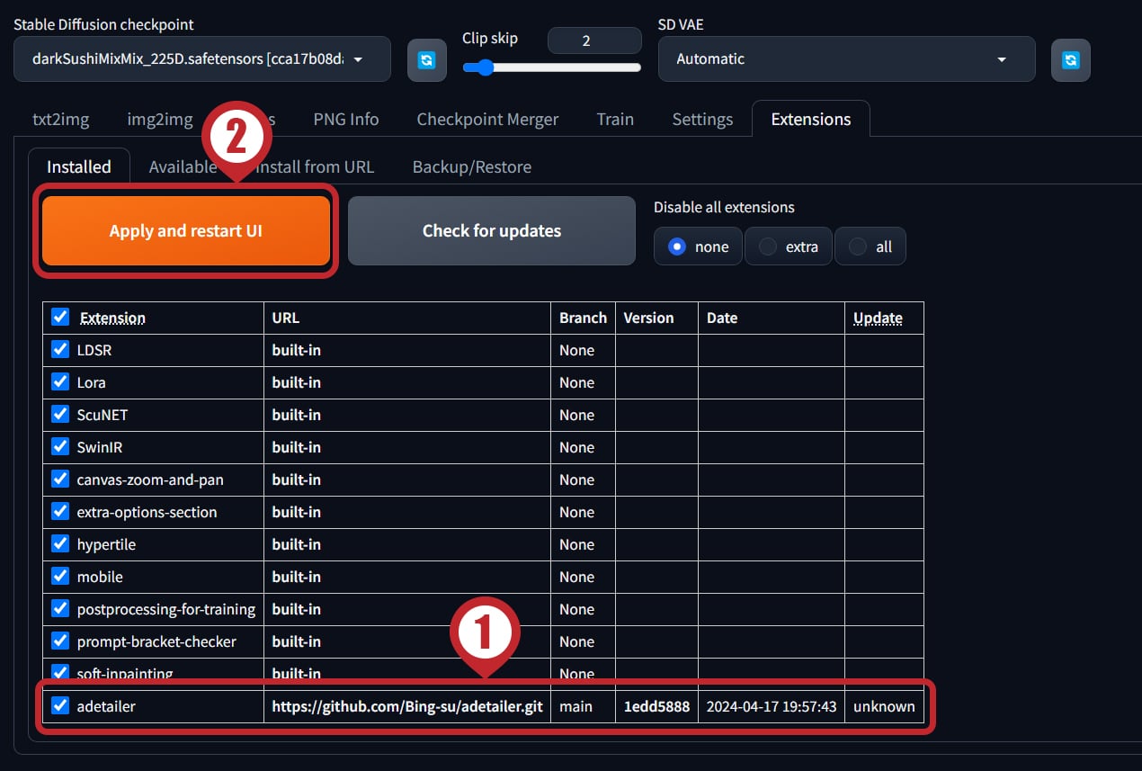Click the Clip skip number field

point(594,40)
